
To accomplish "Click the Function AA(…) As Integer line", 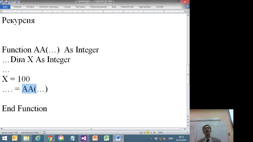I will pyautogui.click(x=50, y=50).
